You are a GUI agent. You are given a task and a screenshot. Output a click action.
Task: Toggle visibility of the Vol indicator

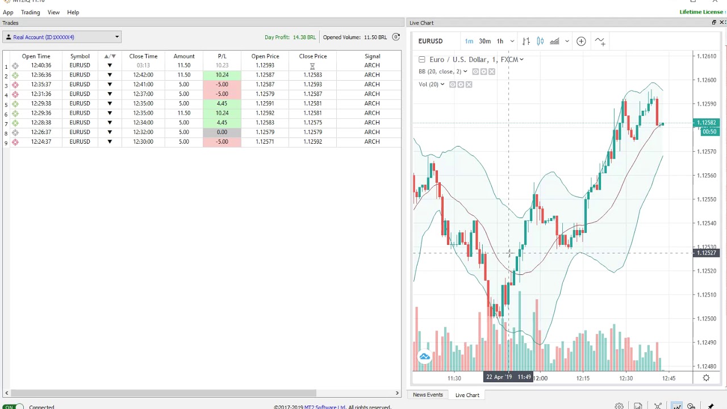click(x=453, y=85)
